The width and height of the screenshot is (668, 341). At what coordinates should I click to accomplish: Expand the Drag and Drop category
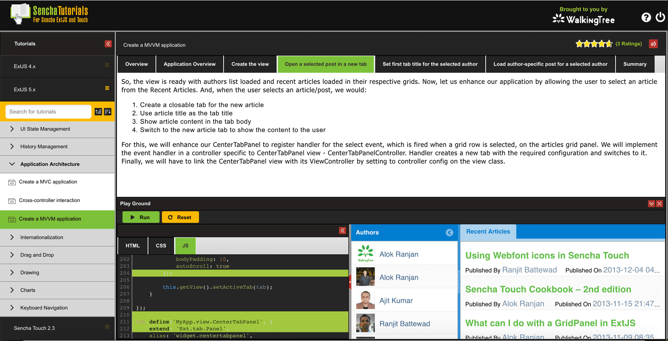(12, 255)
